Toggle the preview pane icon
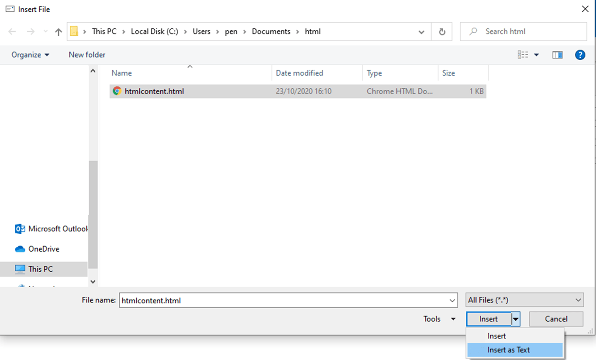 point(557,55)
